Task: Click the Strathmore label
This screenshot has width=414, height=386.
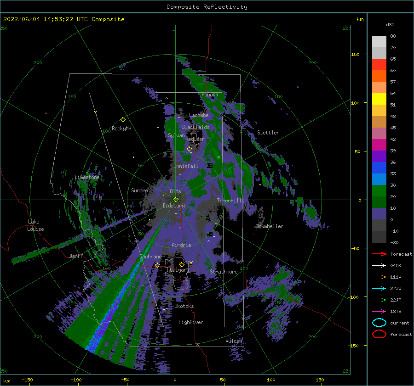Action: [x=224, y=272]
